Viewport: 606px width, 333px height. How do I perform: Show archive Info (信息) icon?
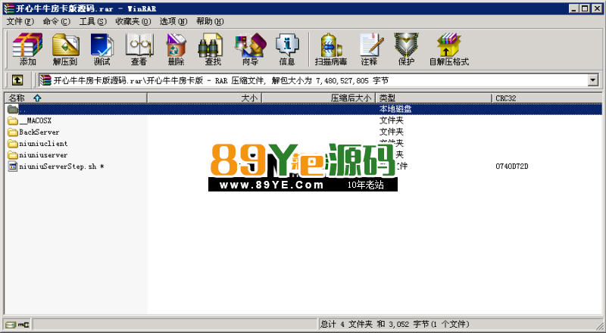click(x=287, y=49)
